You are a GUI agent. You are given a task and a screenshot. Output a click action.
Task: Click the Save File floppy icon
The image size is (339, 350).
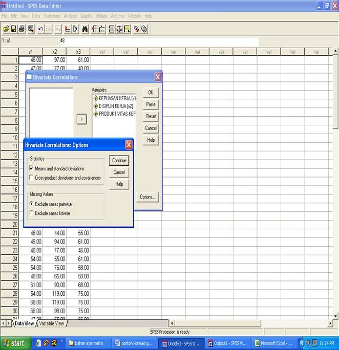pyautogui.click(x=14, y=29)
